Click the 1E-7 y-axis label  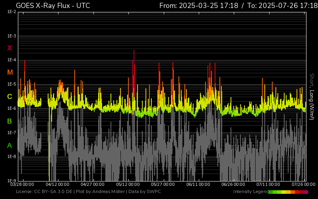(x=12, y=133)
